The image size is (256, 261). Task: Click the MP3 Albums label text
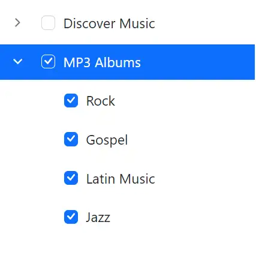tap(102, 62)
